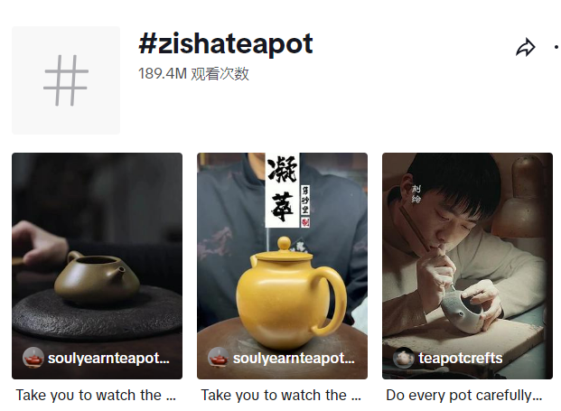This screenshot has width=561, height=411.
Task: Click the large hashtag placeholder image
Action: coord(66,80)
